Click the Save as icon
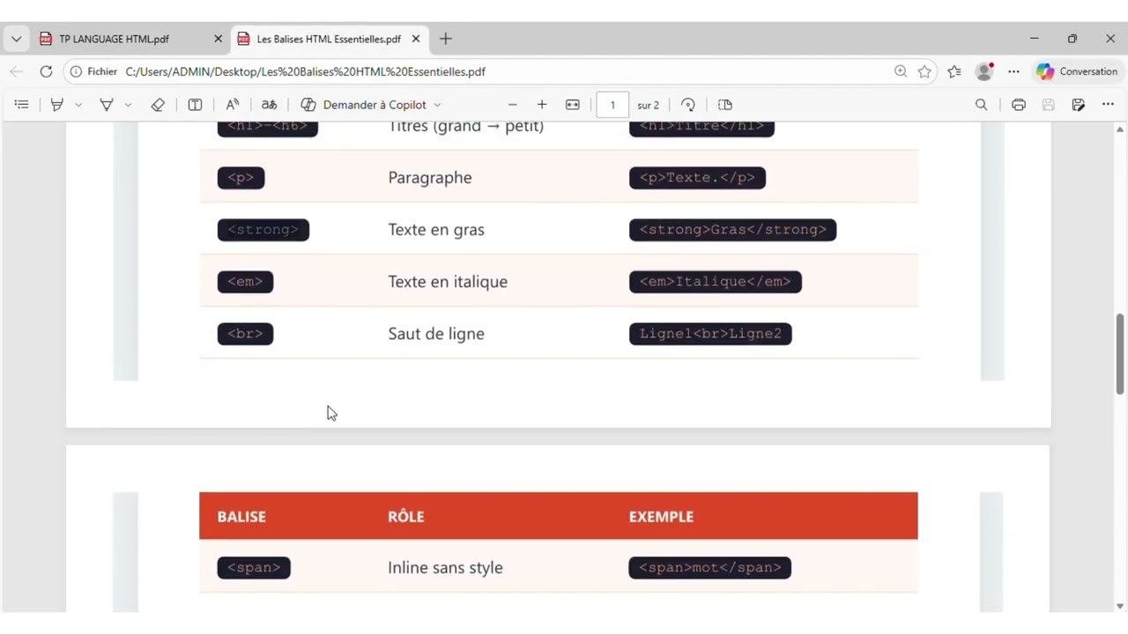 [x=1079, y=105]
